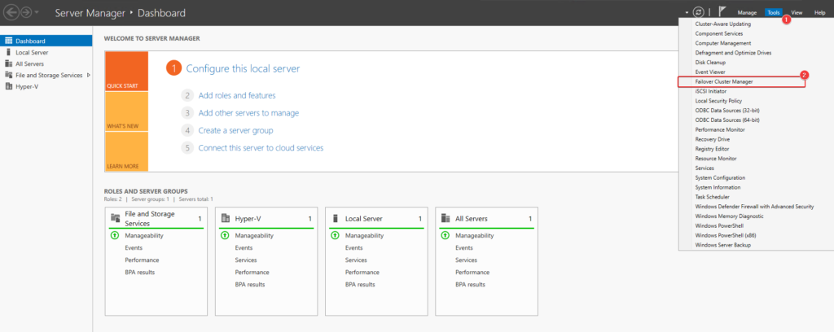Click the All Servers tile icon
Screen dimensions: 834x332
(x=446, y=219)
